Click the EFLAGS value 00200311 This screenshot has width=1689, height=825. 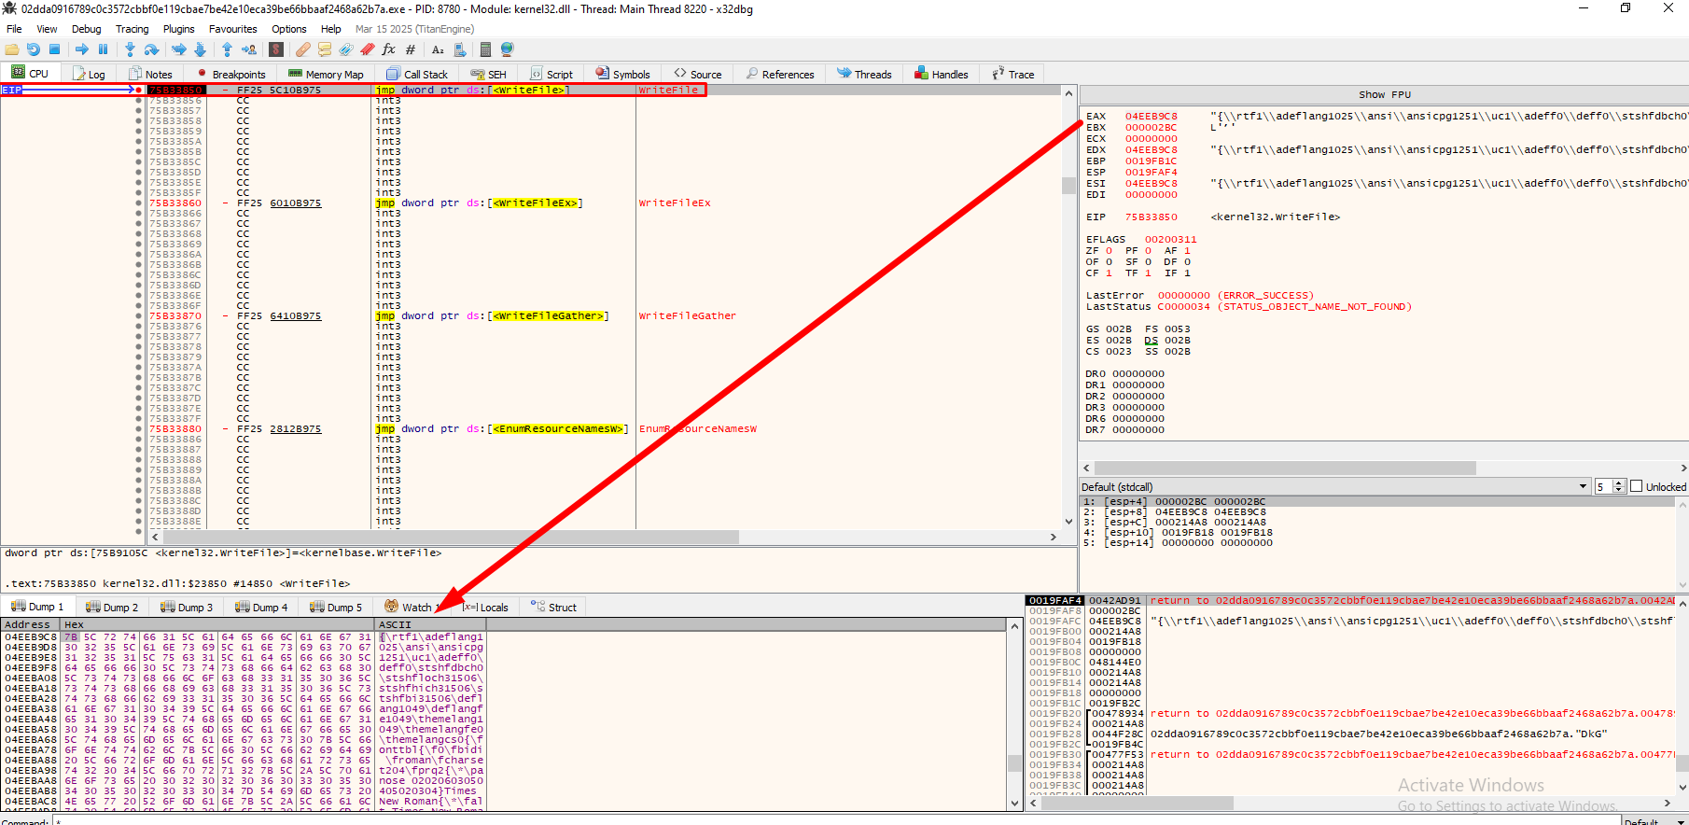tap(1170, 239)
